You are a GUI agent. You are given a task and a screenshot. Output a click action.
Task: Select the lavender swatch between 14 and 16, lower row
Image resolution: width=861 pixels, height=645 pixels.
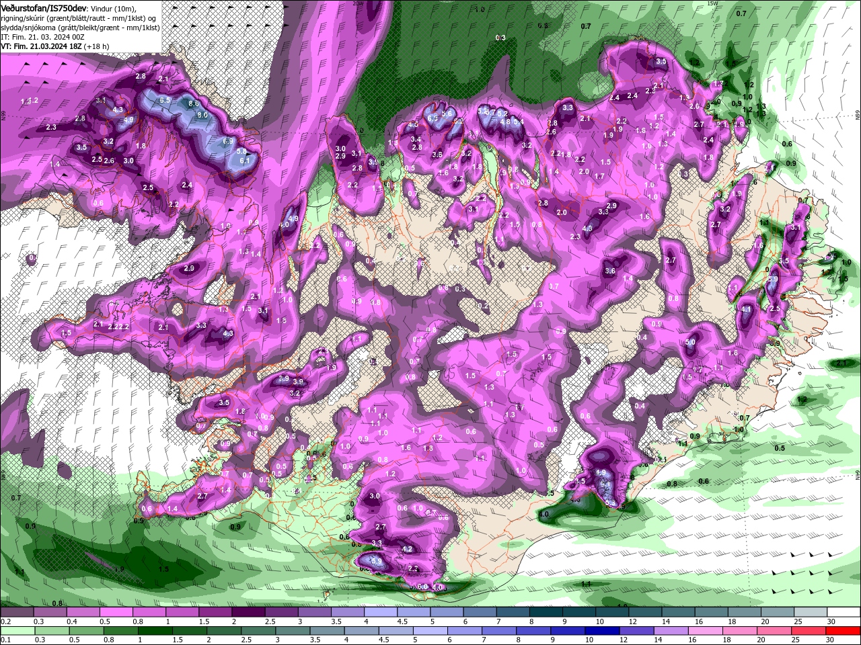(x=671, y=630)
